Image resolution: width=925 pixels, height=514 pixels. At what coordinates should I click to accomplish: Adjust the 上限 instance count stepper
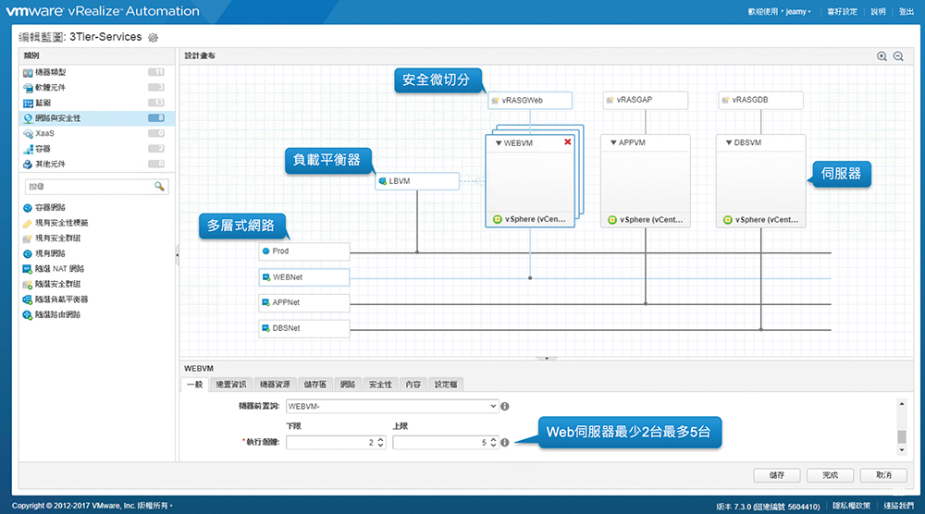pyautogui.click(x=493, y=442)
